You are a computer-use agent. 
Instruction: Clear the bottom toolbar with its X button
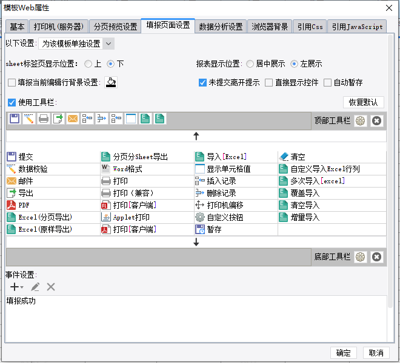376,257
